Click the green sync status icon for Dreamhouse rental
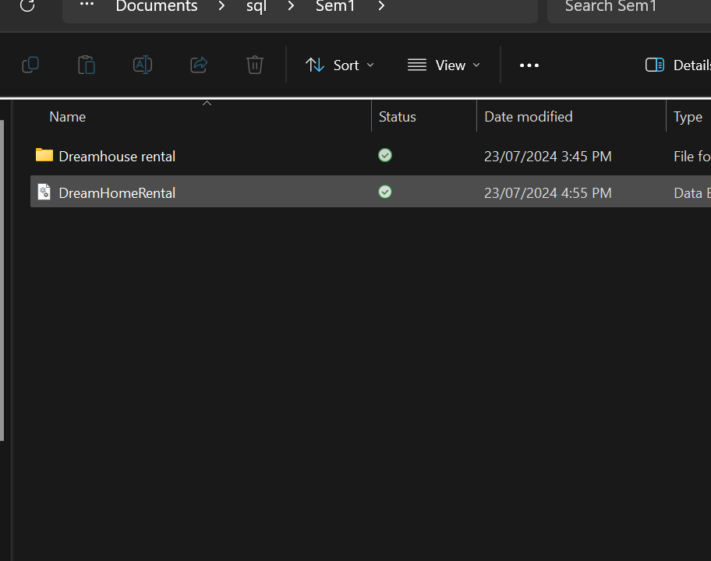This screenshot has height=561, width=711. (x=385, y=156)
